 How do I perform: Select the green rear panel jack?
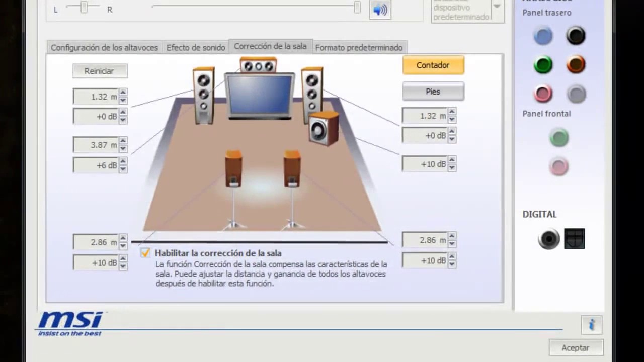point(543,65)
